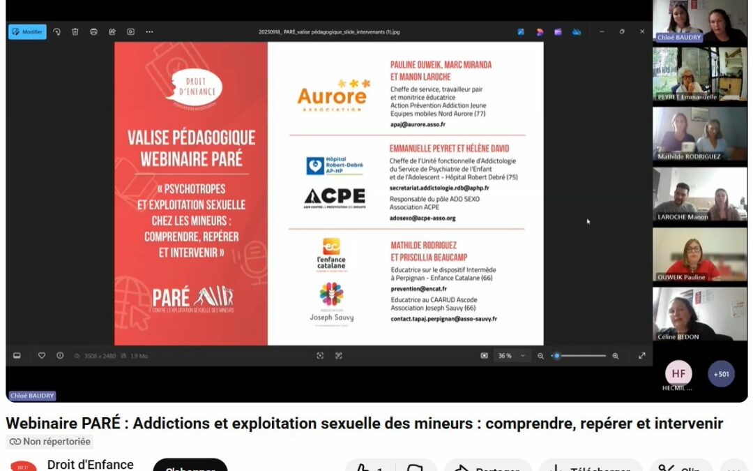
Task: Click the 1.9 Mo file size text
Action: coord(139,356)
